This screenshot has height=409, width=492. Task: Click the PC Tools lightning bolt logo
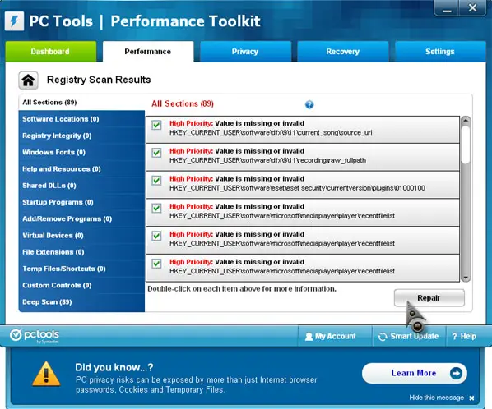[x=15, y=21]
